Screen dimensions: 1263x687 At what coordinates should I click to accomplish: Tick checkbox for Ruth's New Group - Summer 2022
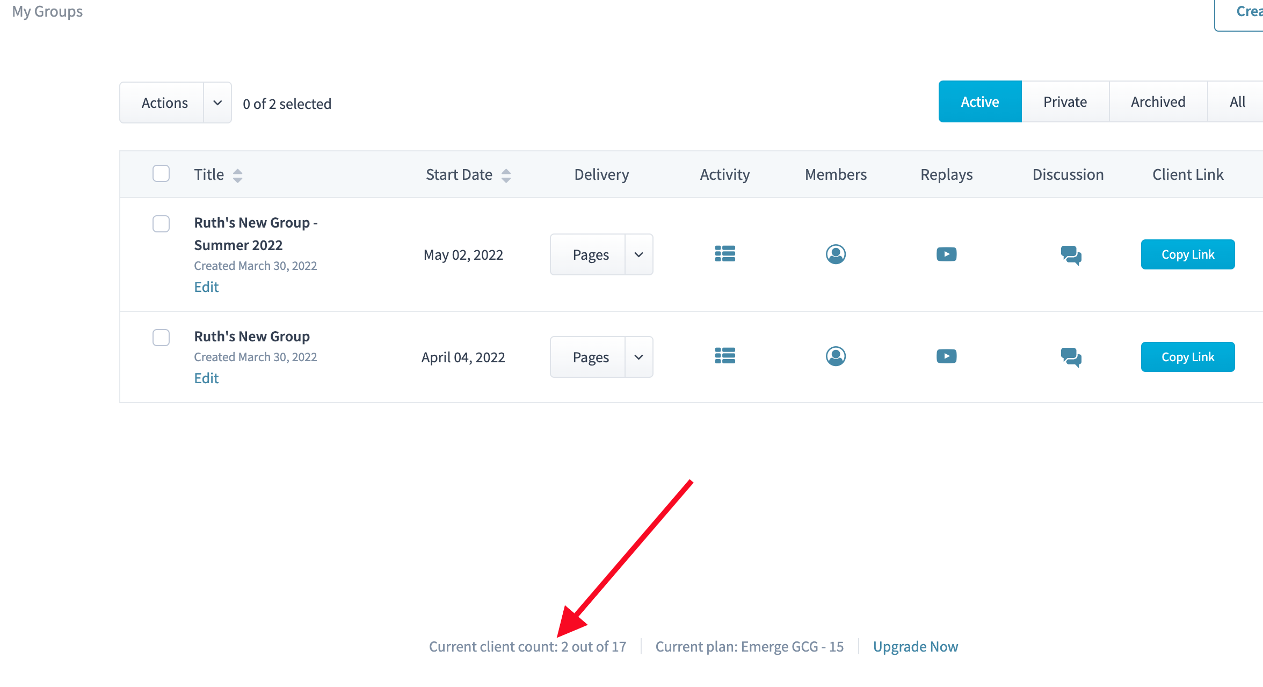161,224
